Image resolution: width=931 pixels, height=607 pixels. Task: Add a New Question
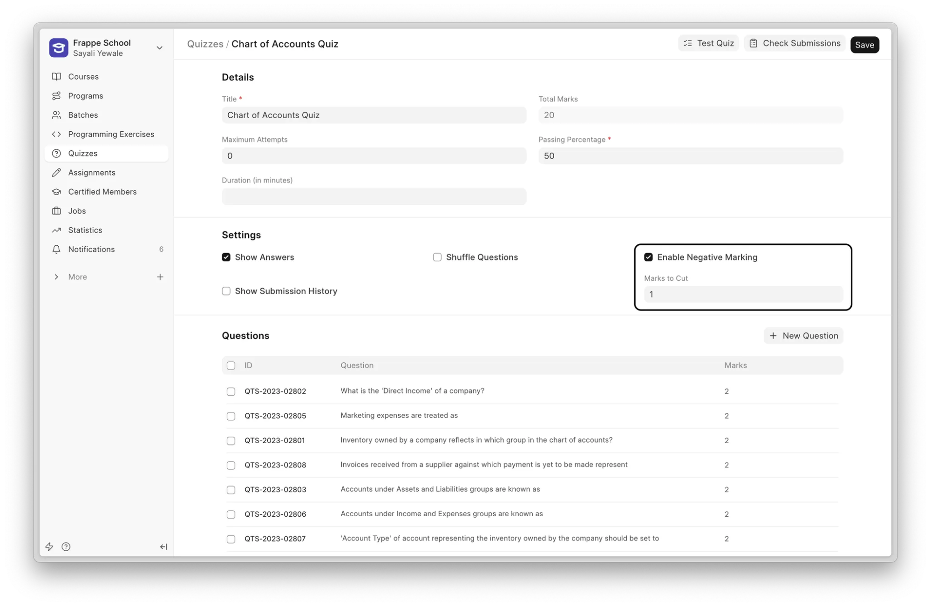coord(803,336)
